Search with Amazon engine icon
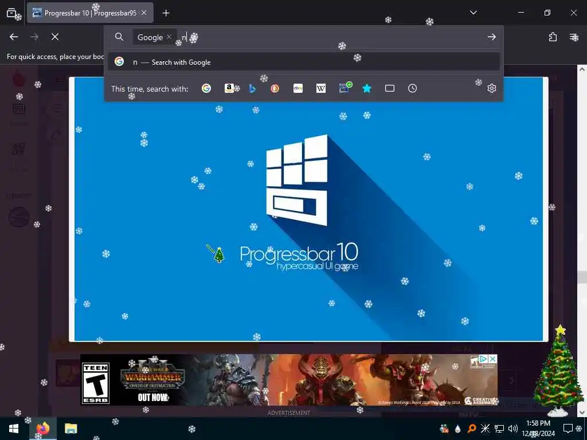The width and height of the screenshot is (587, 440). pyautogui.click(x=229, y=88)
